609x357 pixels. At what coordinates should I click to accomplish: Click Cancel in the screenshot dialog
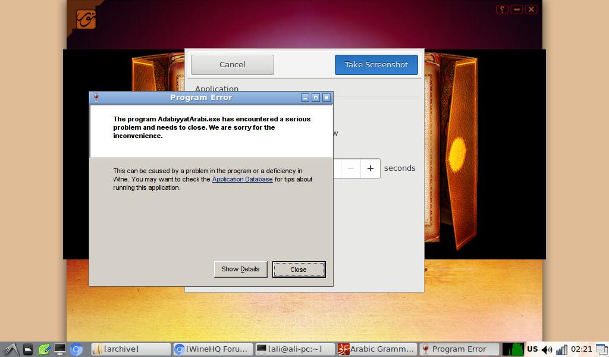coord(233,64)
